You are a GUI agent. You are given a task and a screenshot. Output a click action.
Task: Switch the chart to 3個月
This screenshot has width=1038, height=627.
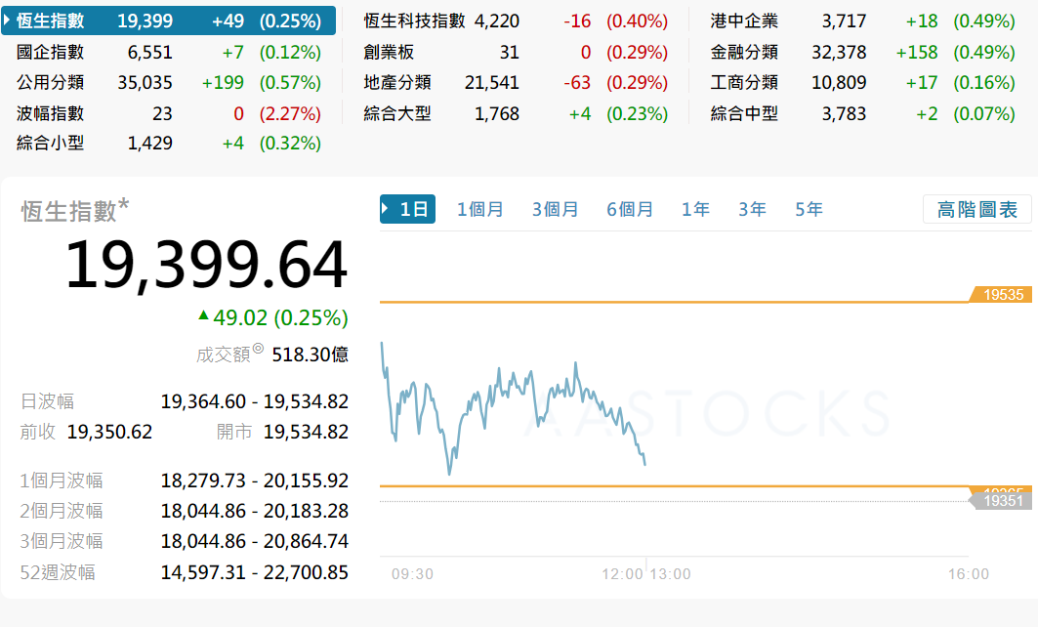tap(556, 209)
